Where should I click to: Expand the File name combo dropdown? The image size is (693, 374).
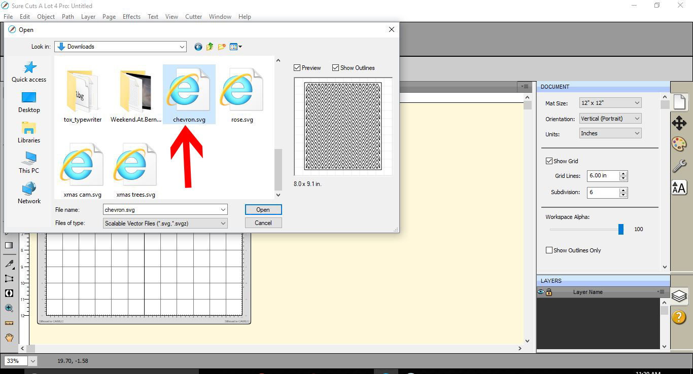click(x=223, y=209)
